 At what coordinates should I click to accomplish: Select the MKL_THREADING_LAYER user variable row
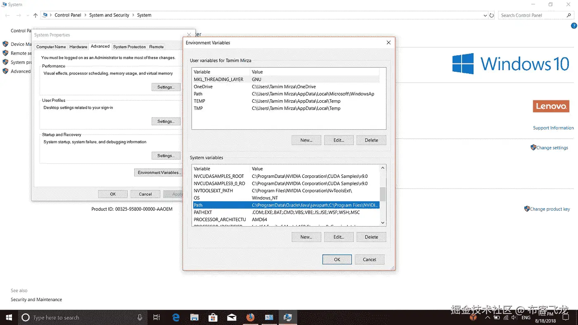pos(286,79)
